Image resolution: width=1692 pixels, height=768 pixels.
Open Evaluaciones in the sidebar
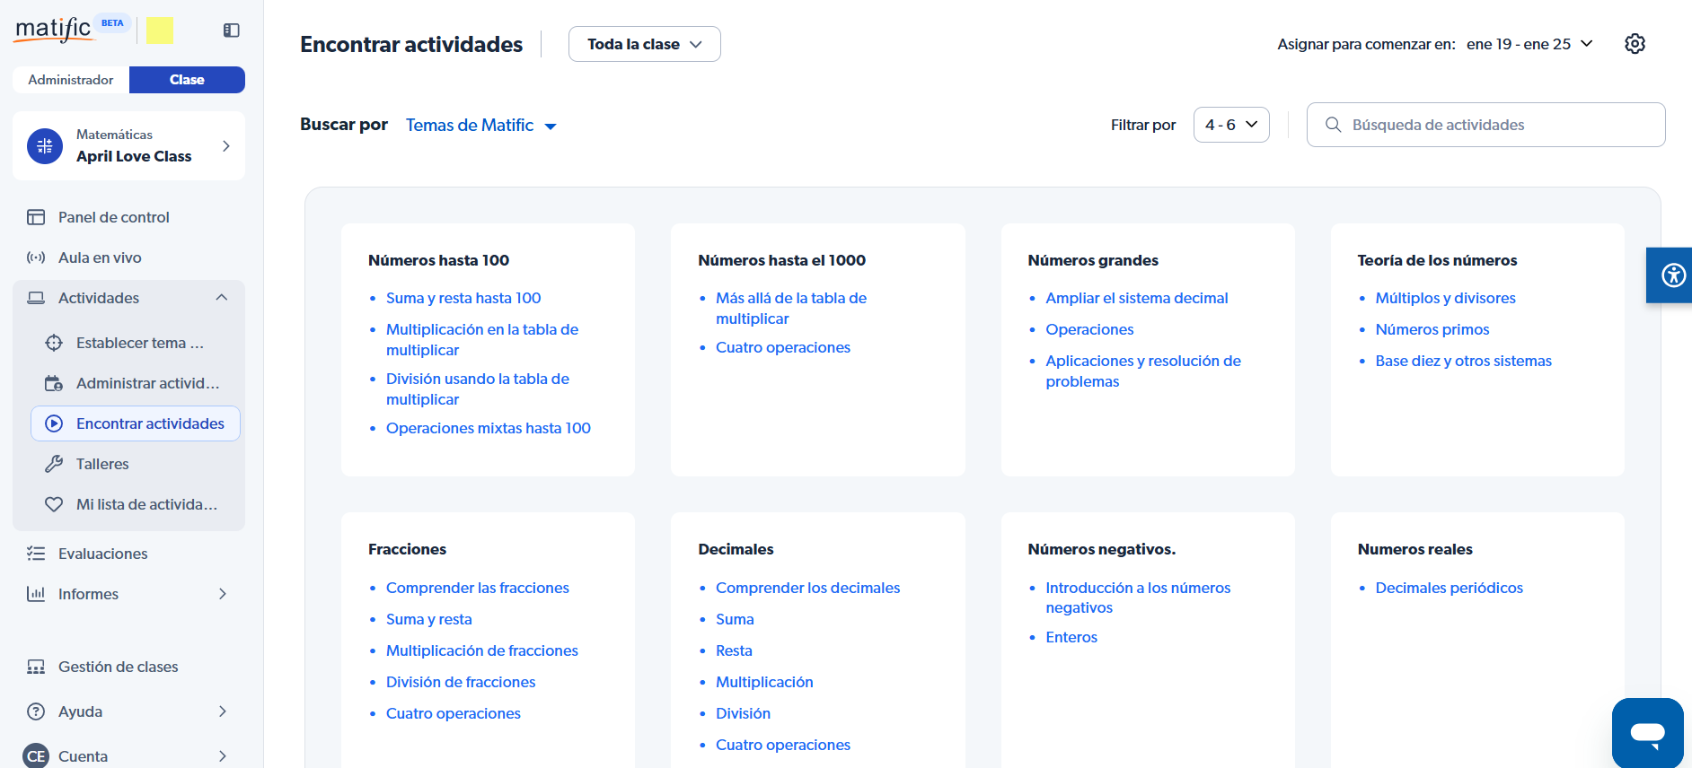pos(102,554)
